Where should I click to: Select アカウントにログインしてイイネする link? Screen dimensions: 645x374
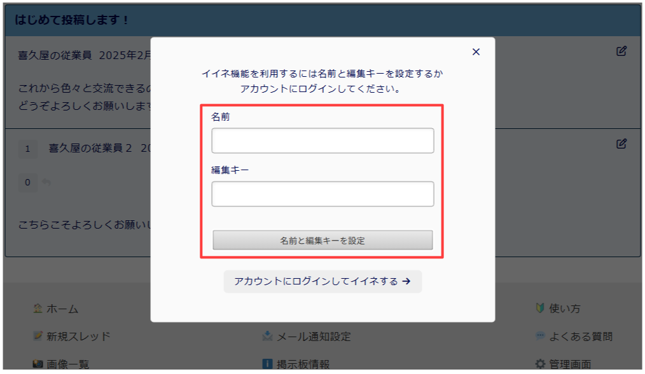click(322, 281)
